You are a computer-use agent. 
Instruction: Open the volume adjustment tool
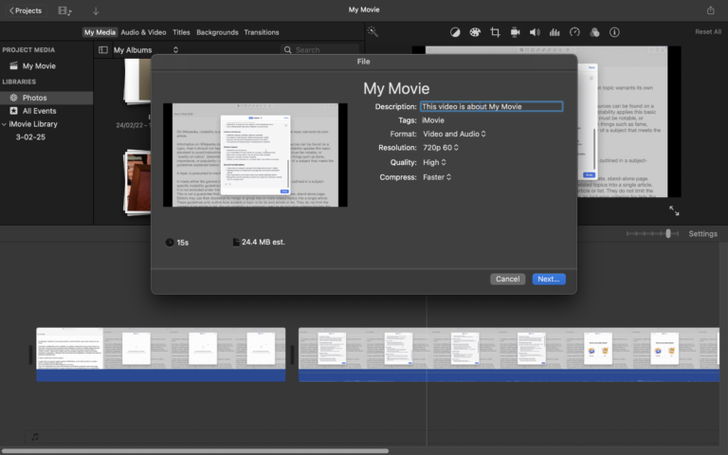[535, 32]
